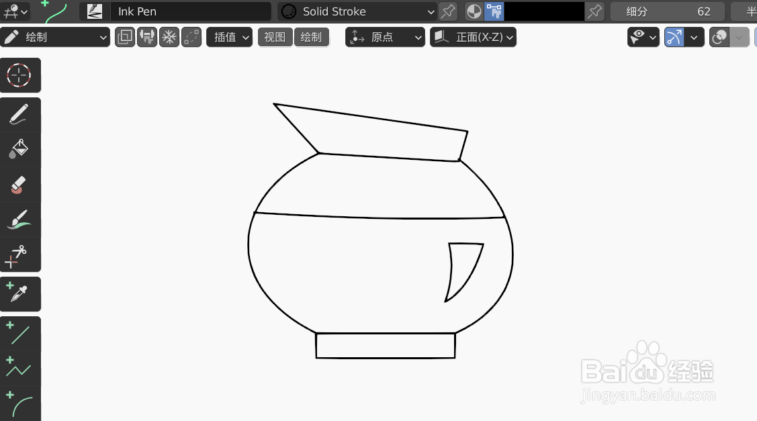Open the 插值 dropdown
The height and width of the screenshot is (421, 757).
pos(229,37)
